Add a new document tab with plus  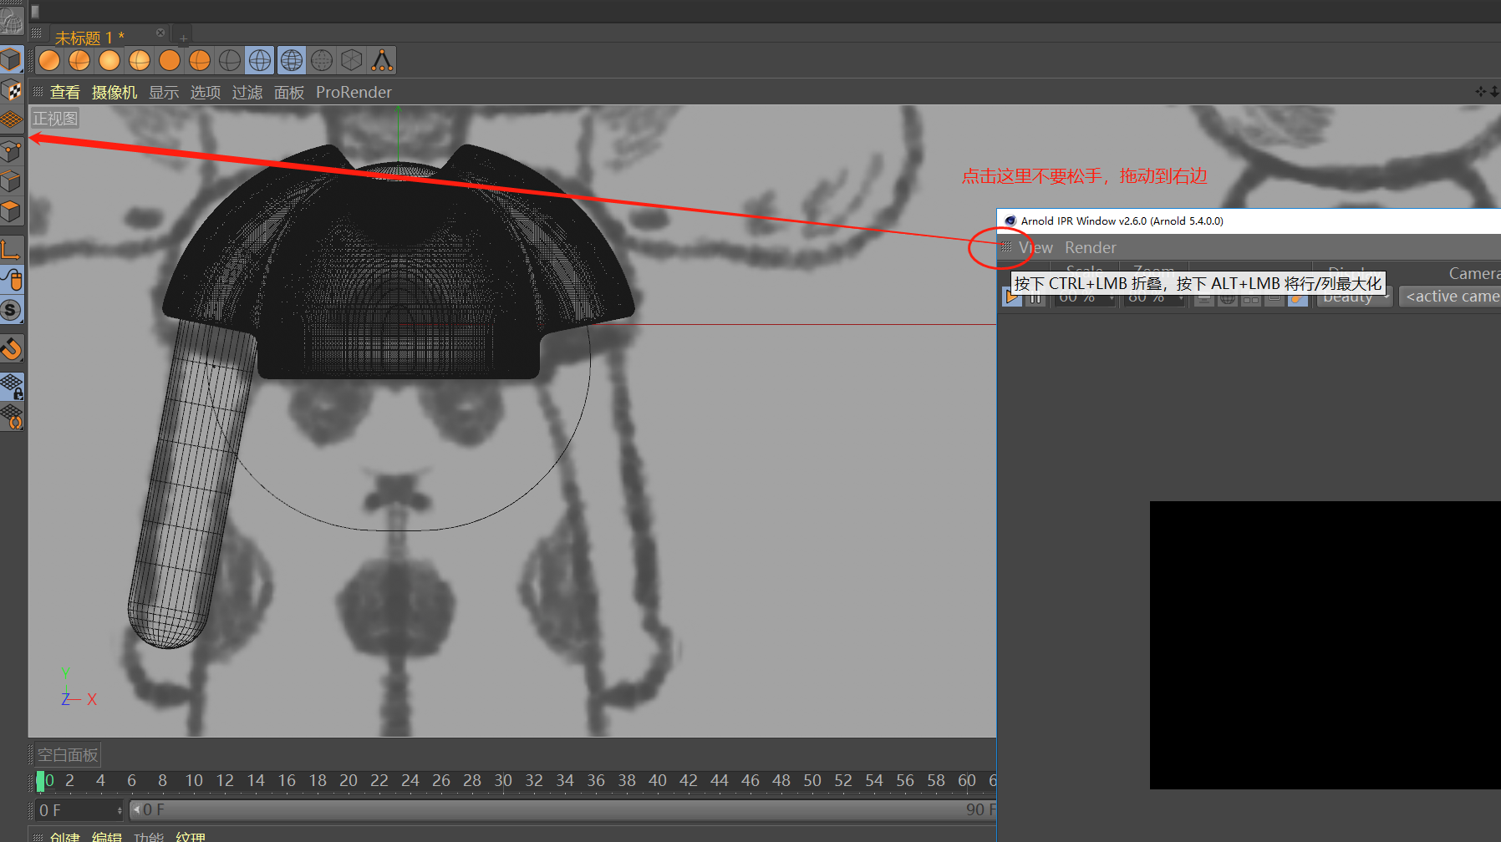click(183, 38)
